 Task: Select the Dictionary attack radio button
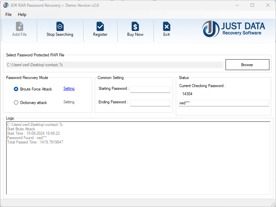coord(16,103)
